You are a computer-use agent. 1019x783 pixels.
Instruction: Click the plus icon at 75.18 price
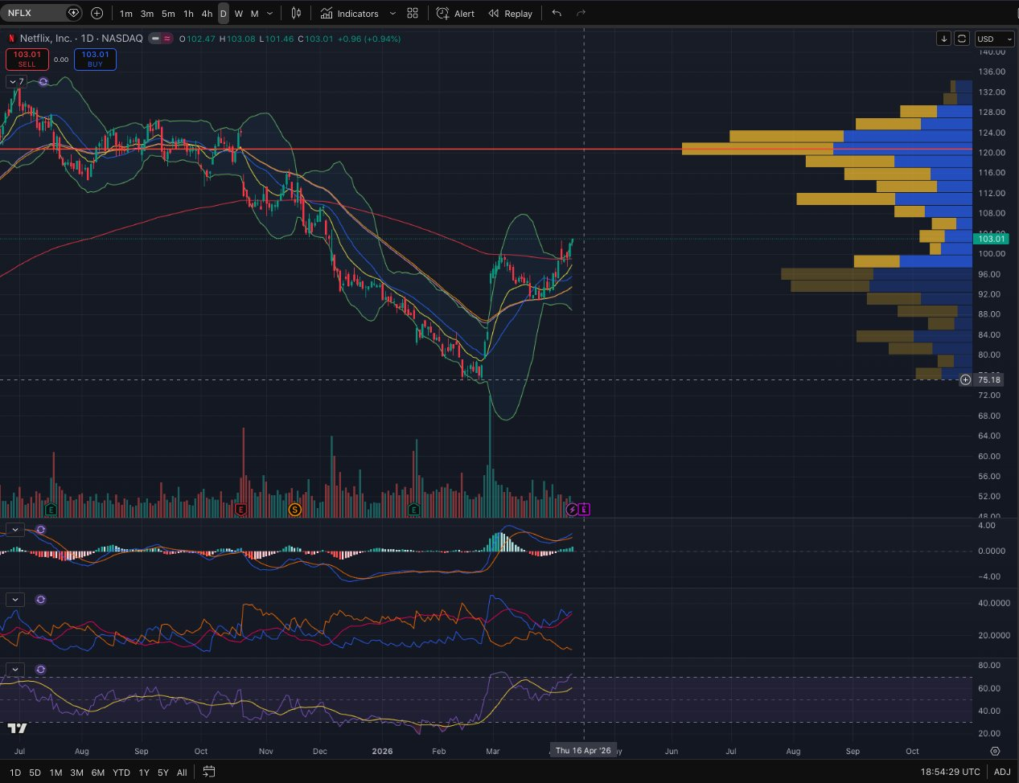pyautogui.click(x=965, y=379)
